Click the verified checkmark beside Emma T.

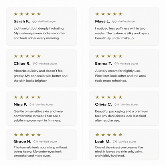(x=117, y=63)
